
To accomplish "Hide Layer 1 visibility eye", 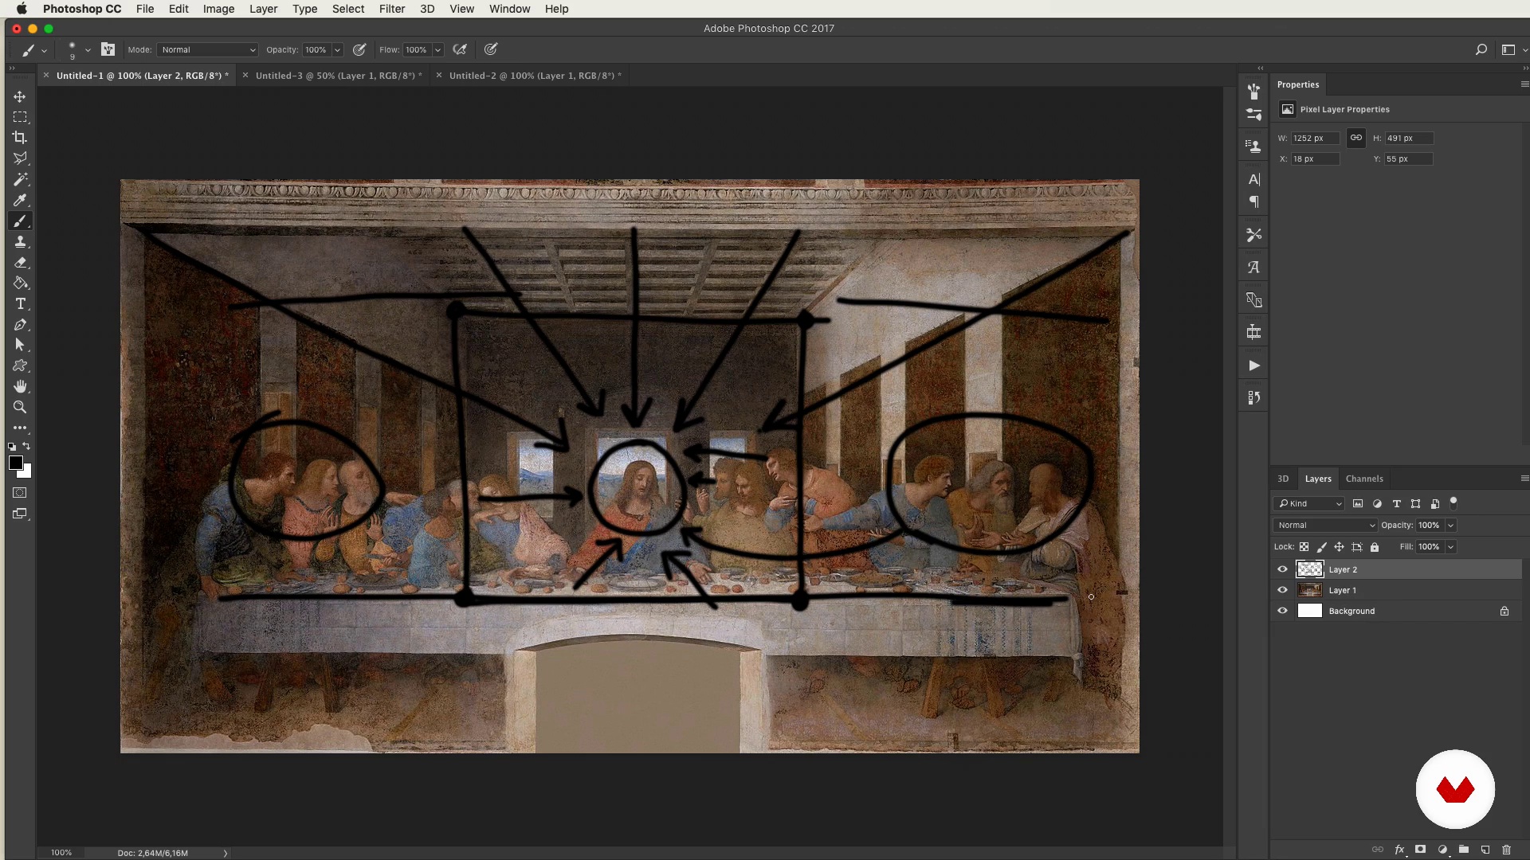I will (1282, 590).
